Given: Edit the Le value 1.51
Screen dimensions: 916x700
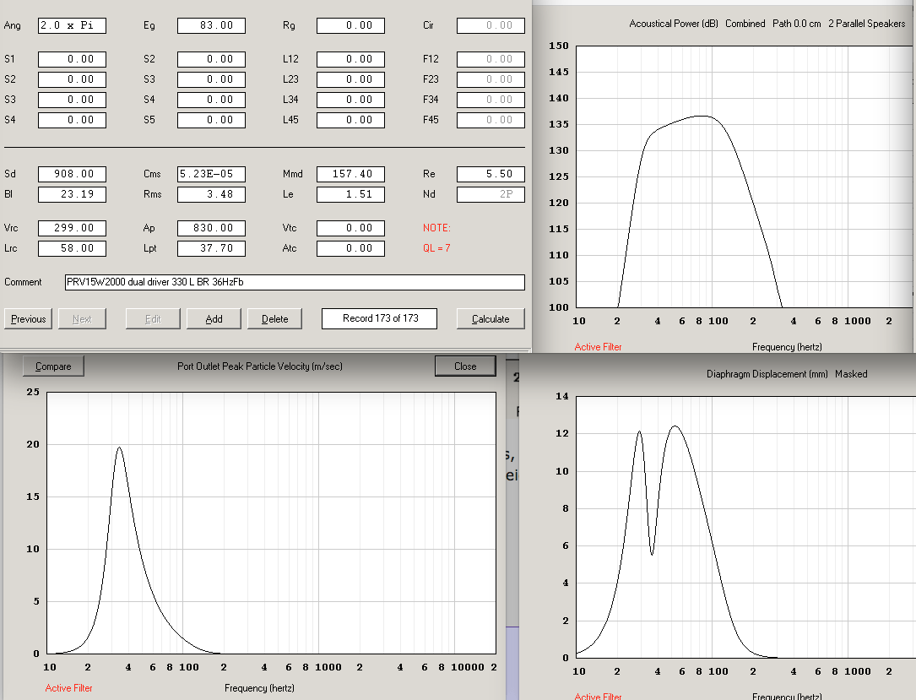Looking at the screenshot, I should pyautogui.click(x=350, y=194).
